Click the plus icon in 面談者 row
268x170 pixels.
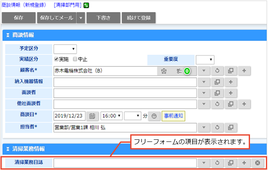click(231, 93)
